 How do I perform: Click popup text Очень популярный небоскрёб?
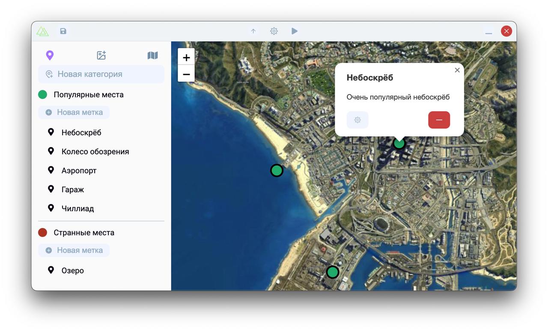coord(398,97)
